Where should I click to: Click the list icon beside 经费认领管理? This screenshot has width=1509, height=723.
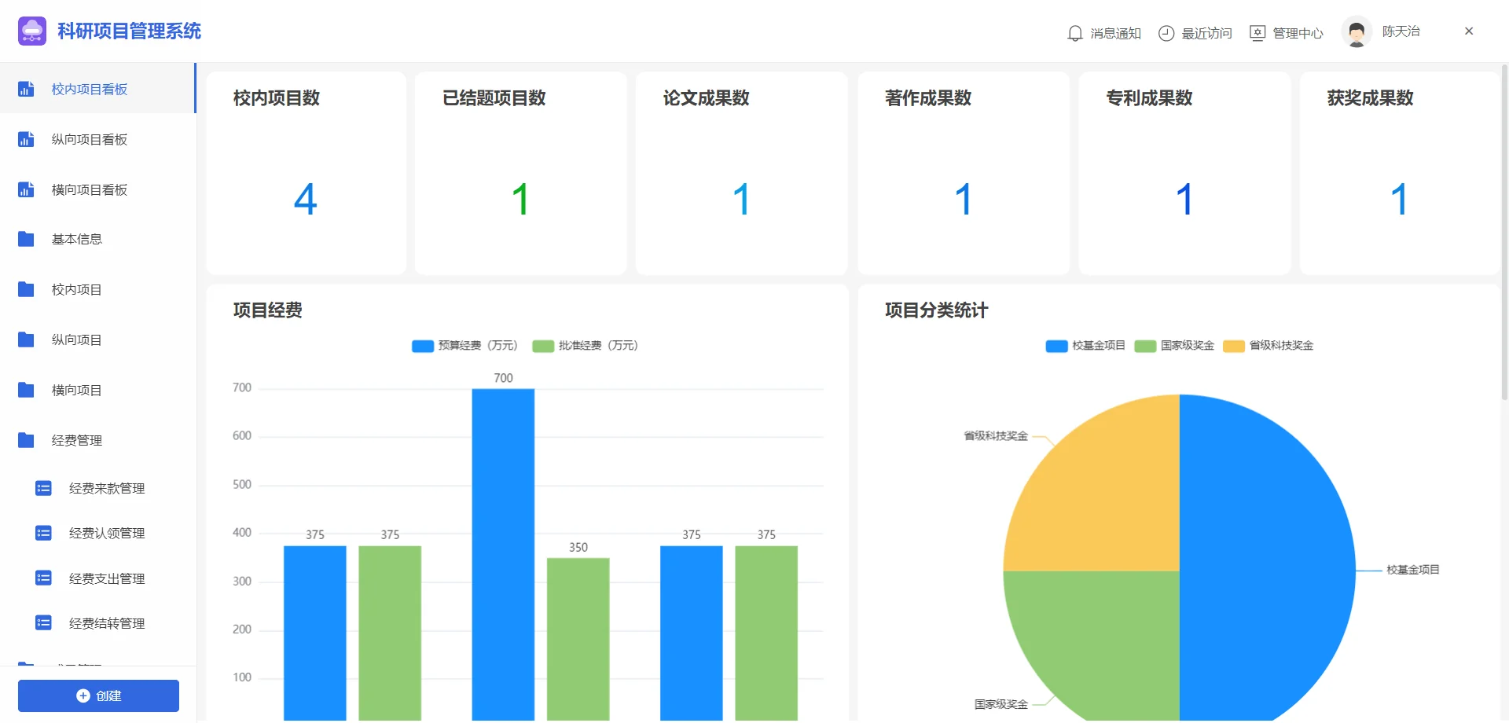[43, 534]
